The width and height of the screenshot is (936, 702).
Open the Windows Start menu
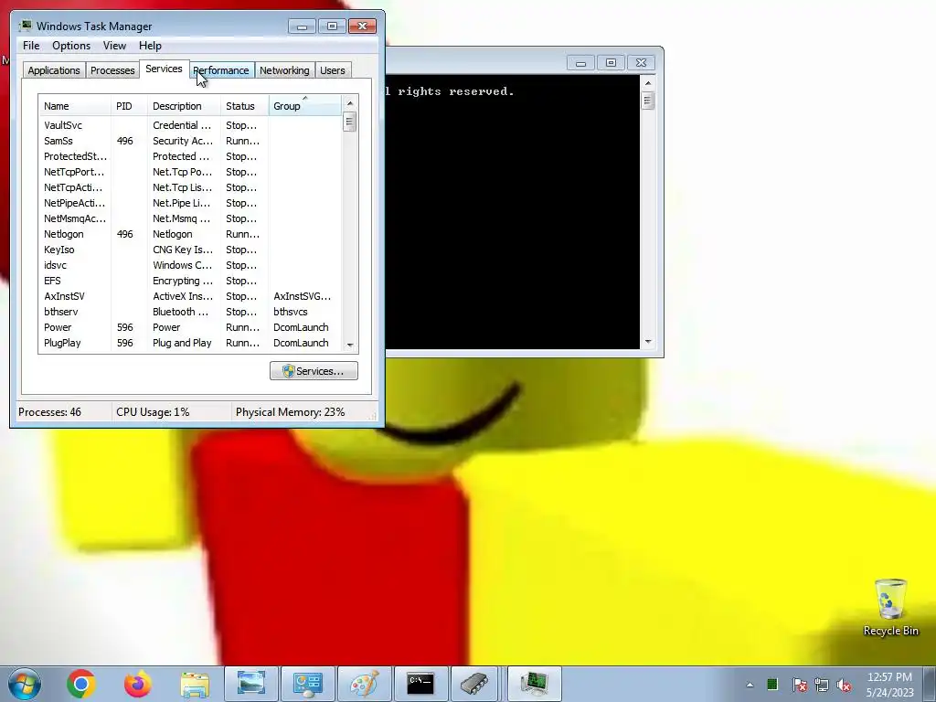tap(25, 684)
